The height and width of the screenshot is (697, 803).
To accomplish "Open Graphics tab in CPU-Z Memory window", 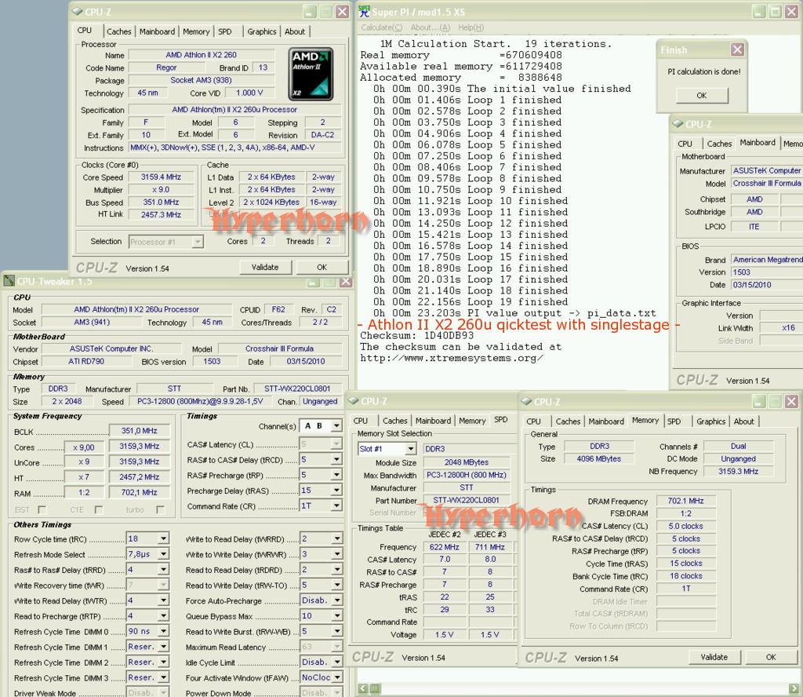I will pyautogui.click(x=710, y=421).
